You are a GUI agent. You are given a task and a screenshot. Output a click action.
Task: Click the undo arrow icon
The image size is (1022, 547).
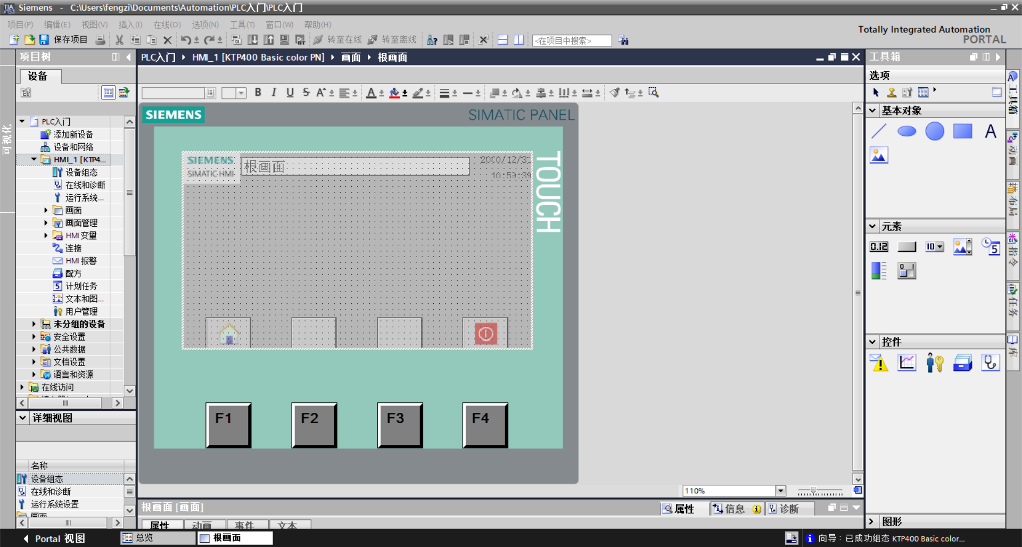pyautogui.click(x=186, y=39)
